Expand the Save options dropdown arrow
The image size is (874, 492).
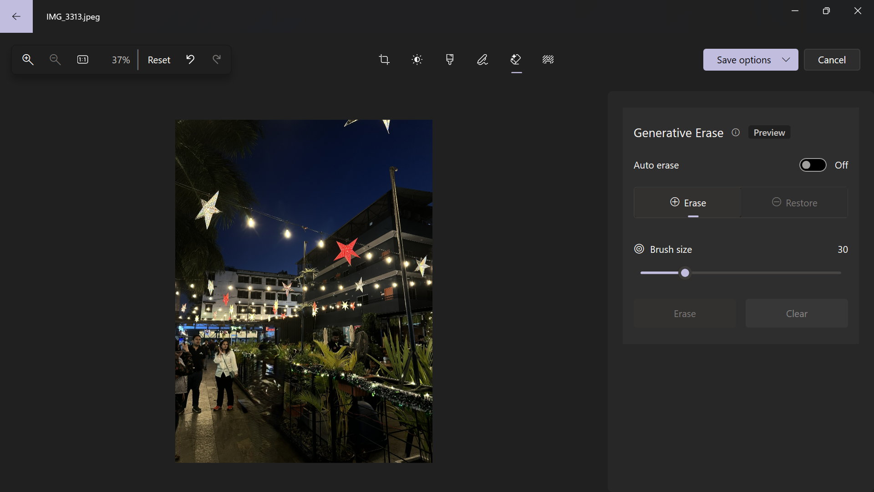coord(786,60)
